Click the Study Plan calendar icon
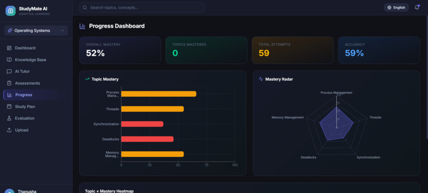 (x=9, y=107)
